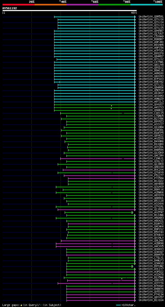Screen dimensions: 165x307
Task: Click the UniRef100_Q31LY2 label
Action: coord(151,161)
